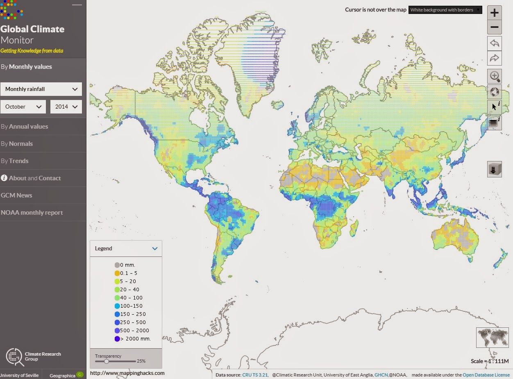Open the October month dropdown
Viewport: 513px width, 379px height.
tap(23, 107)
